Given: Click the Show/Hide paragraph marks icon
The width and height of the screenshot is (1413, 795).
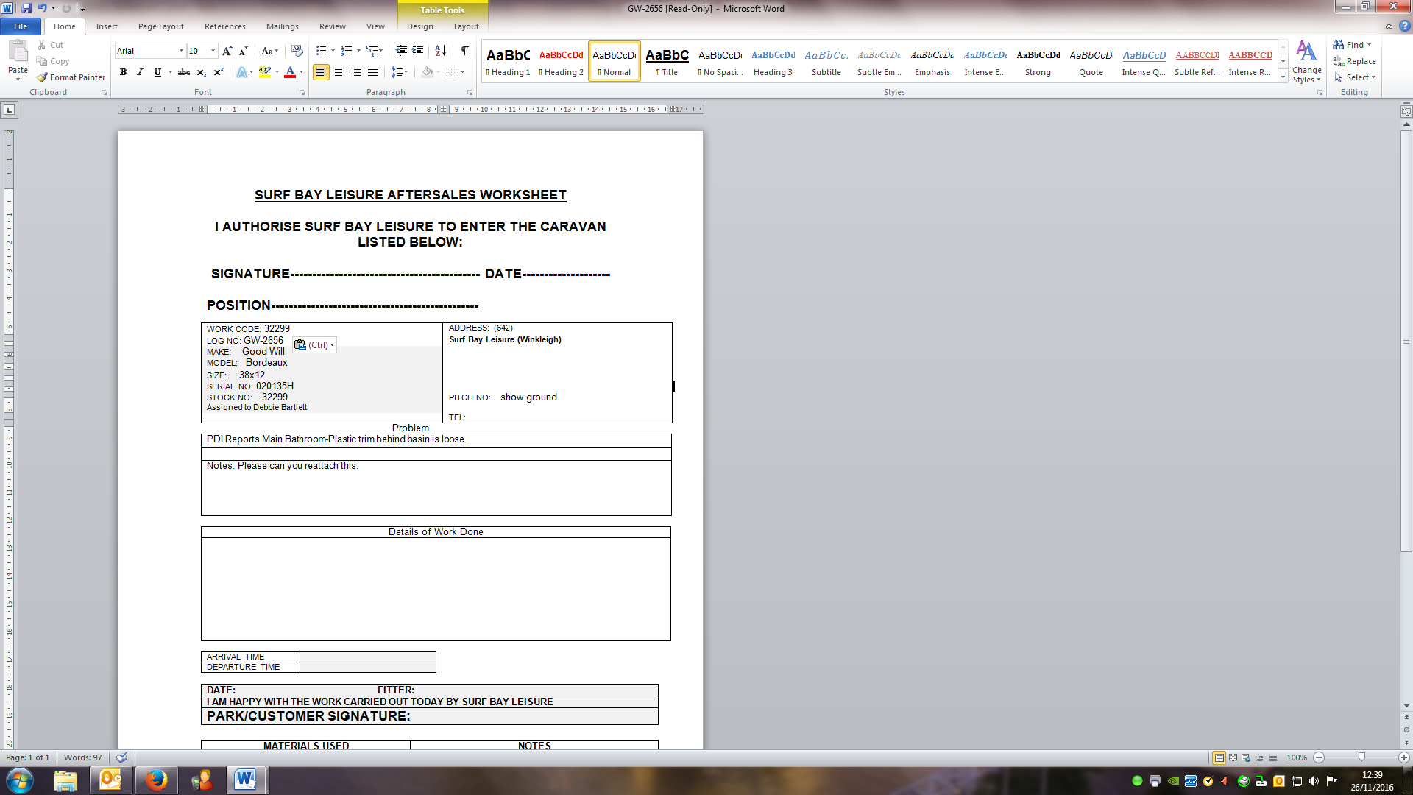Looking at the screenshot, I should (465, 51).
